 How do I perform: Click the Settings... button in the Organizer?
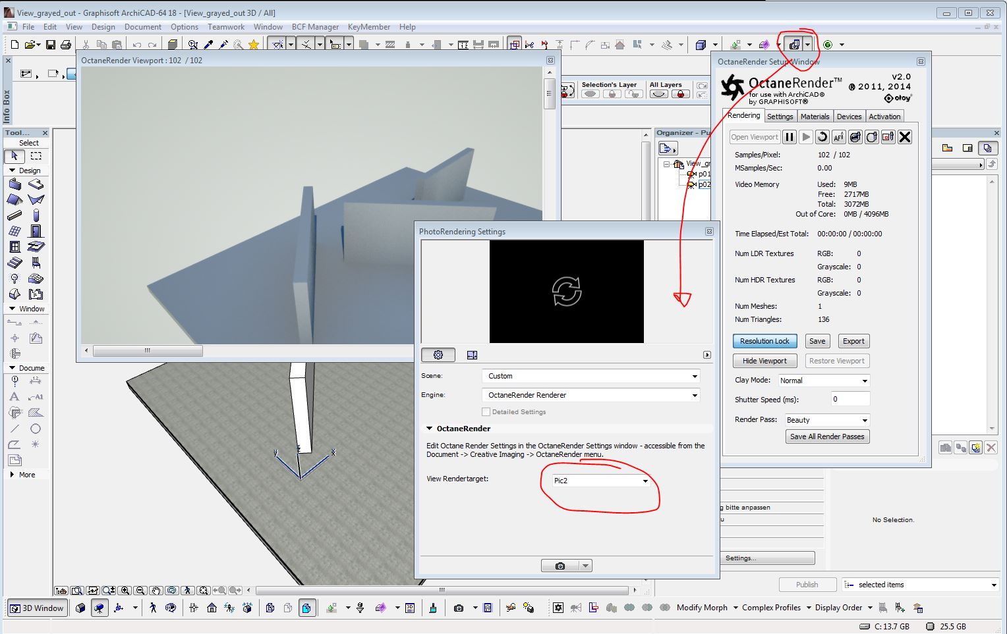[x=768, y=558]
